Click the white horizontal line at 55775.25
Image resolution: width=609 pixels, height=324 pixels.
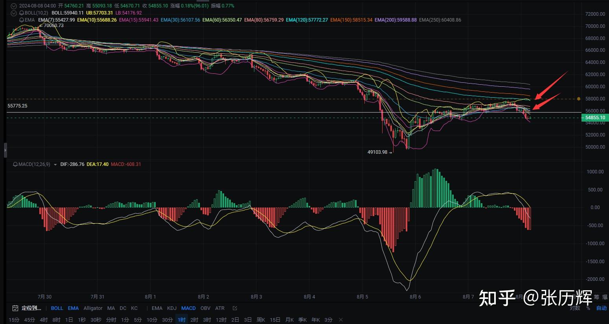275,113
